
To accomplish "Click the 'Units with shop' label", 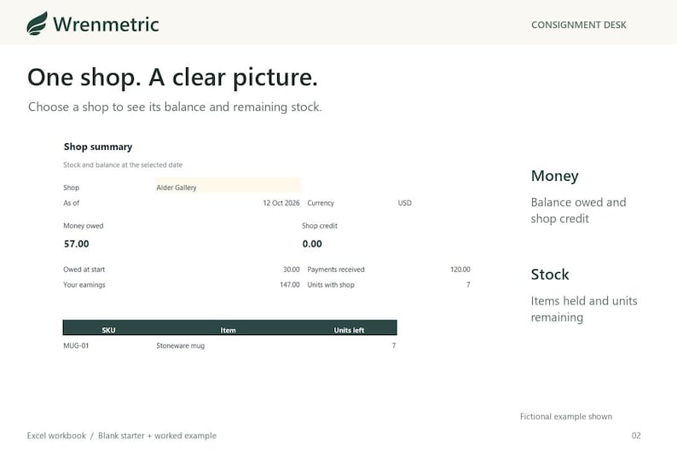I will click(x=331, y=285).
